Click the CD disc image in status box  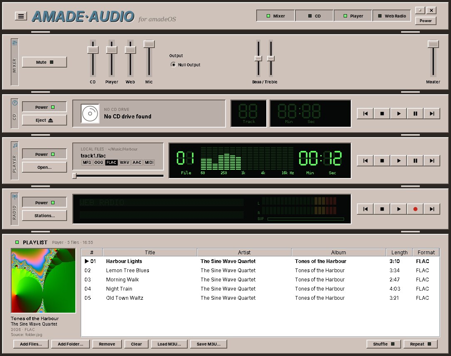(90, 113)
